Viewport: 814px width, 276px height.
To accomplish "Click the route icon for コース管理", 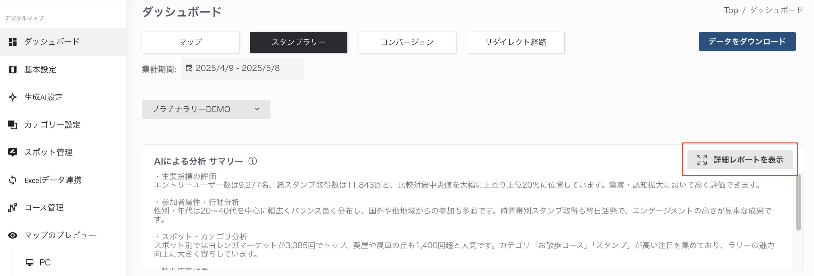I will (x=12, y=208).
